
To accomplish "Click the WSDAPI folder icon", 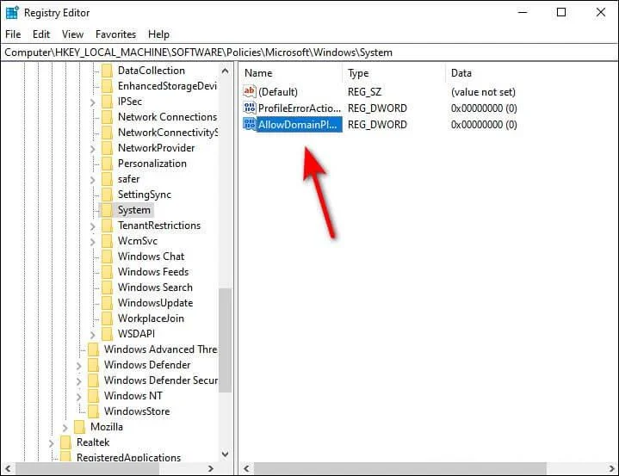I will tap(107, 334).
